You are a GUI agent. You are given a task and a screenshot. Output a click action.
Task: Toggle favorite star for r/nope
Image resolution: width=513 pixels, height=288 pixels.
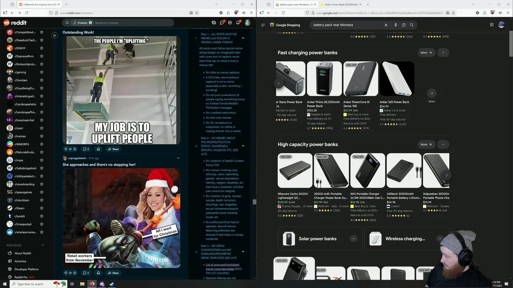pyautogui.click(x=42, y=160)
